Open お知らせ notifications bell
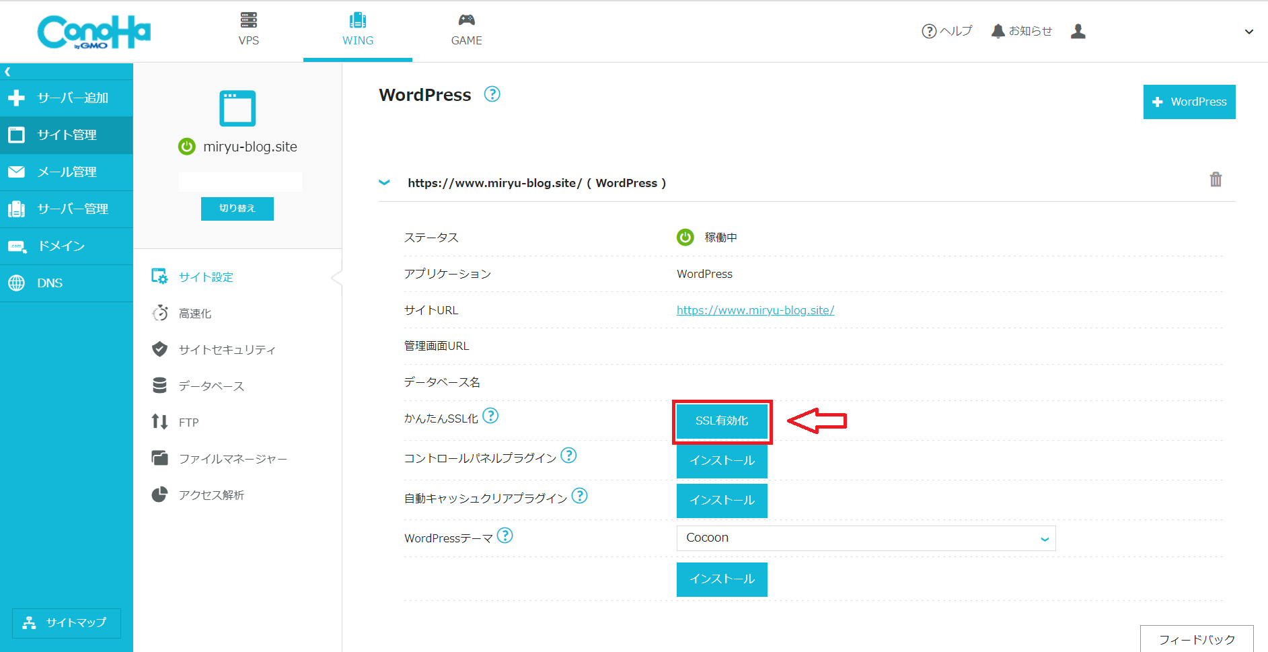The width and height of the screenshot is (1268, 652). (1021, 31)
